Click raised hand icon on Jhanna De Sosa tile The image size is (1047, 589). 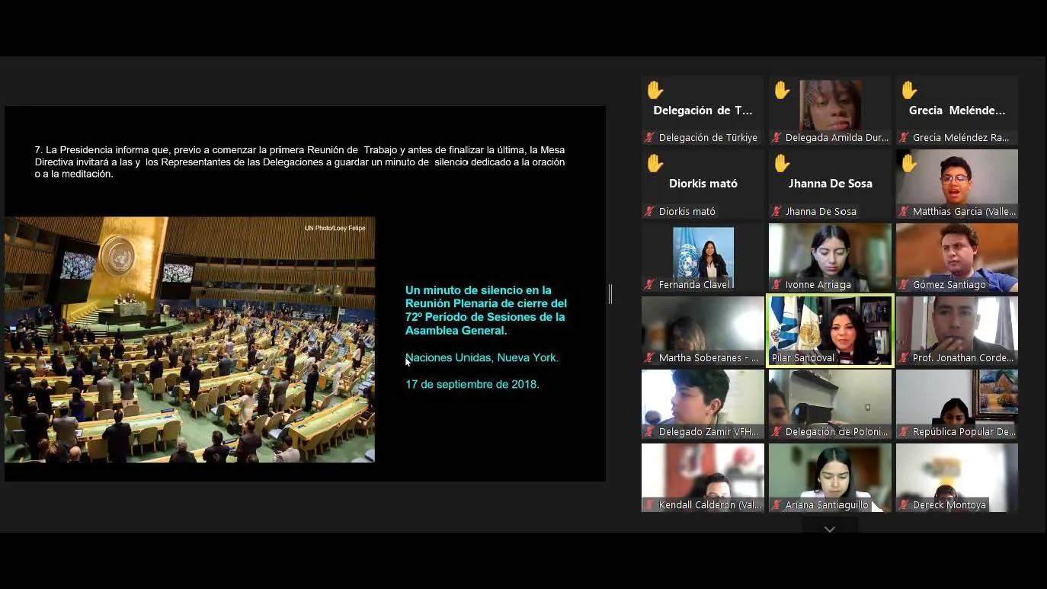(x=782, y=164)
